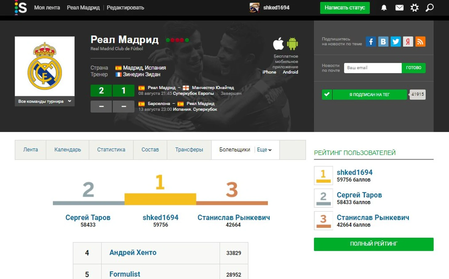Click third-place rank badge for Станислав Рынкевич
Viewport: 449px width, 279px height.
[x=323, y=221]
